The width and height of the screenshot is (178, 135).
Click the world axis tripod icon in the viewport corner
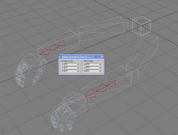2,130
